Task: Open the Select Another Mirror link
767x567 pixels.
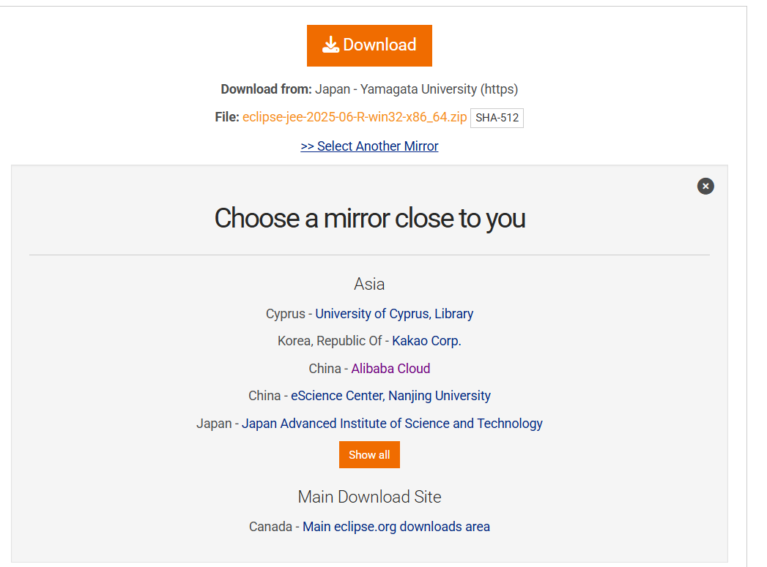Action: click(x=369, y=146)
